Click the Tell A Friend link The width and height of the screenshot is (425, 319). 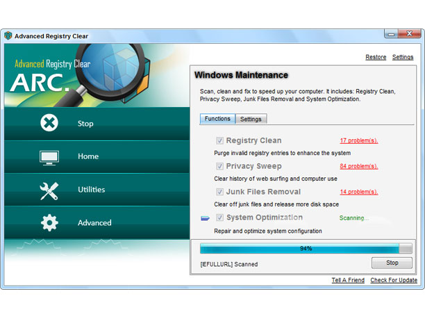(348, 280)
